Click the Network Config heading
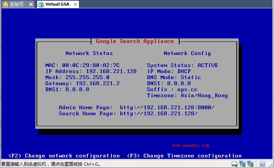 pyautogui.click(x=187, y=53)
